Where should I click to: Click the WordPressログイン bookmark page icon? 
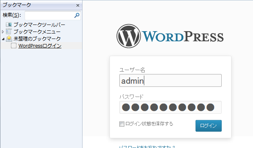tap(14, 46)
